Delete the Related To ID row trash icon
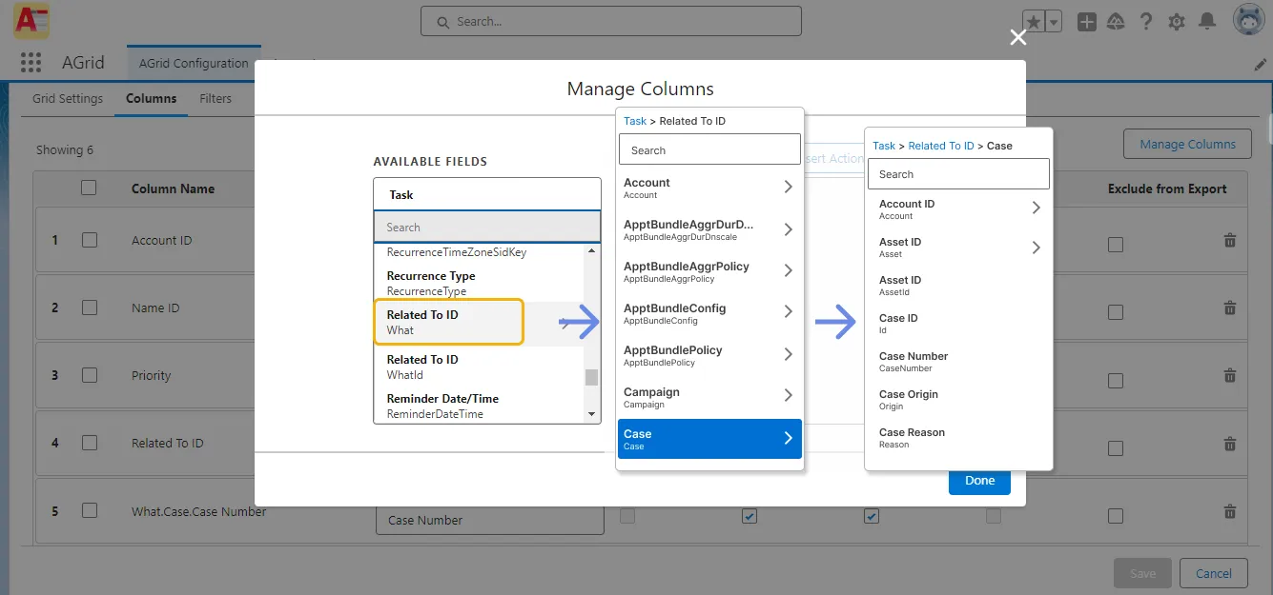This screenshot has height=595, width=1273. pyautogui.click(x=1230, y=443)
